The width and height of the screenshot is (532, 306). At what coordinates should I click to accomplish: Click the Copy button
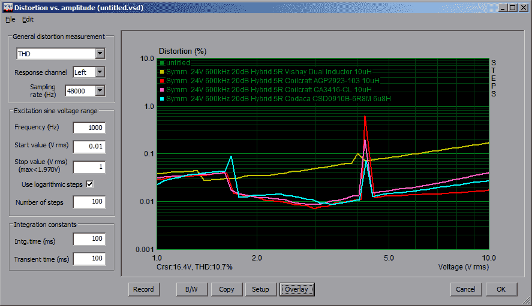pyautogui.click(x=226, y=289)
